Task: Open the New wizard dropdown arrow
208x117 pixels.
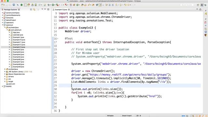Action: (4, 5)
